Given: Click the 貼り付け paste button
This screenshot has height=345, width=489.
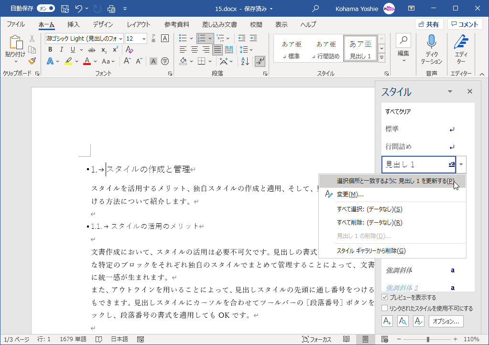Looking at the screenshot, I should [x=15, y=48].
